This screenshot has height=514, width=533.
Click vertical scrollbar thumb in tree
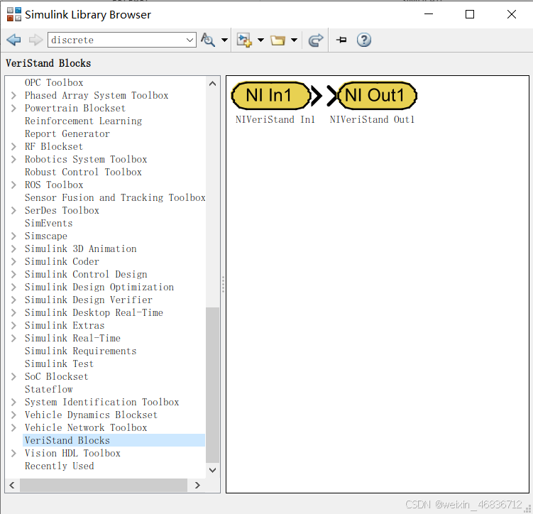pyautogui.click(x=212, y=385)
